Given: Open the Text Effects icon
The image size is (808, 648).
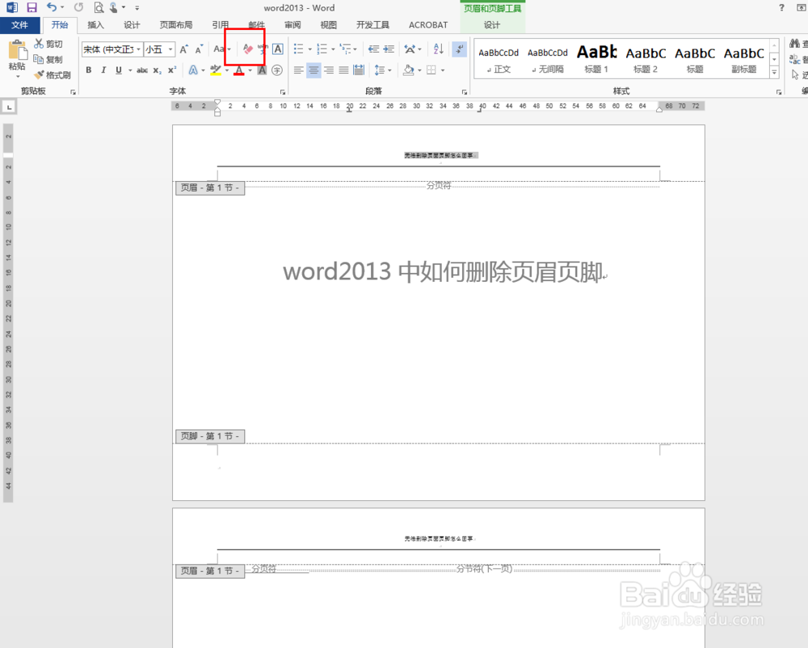Looking at the screenshot, I should point(193,70).
